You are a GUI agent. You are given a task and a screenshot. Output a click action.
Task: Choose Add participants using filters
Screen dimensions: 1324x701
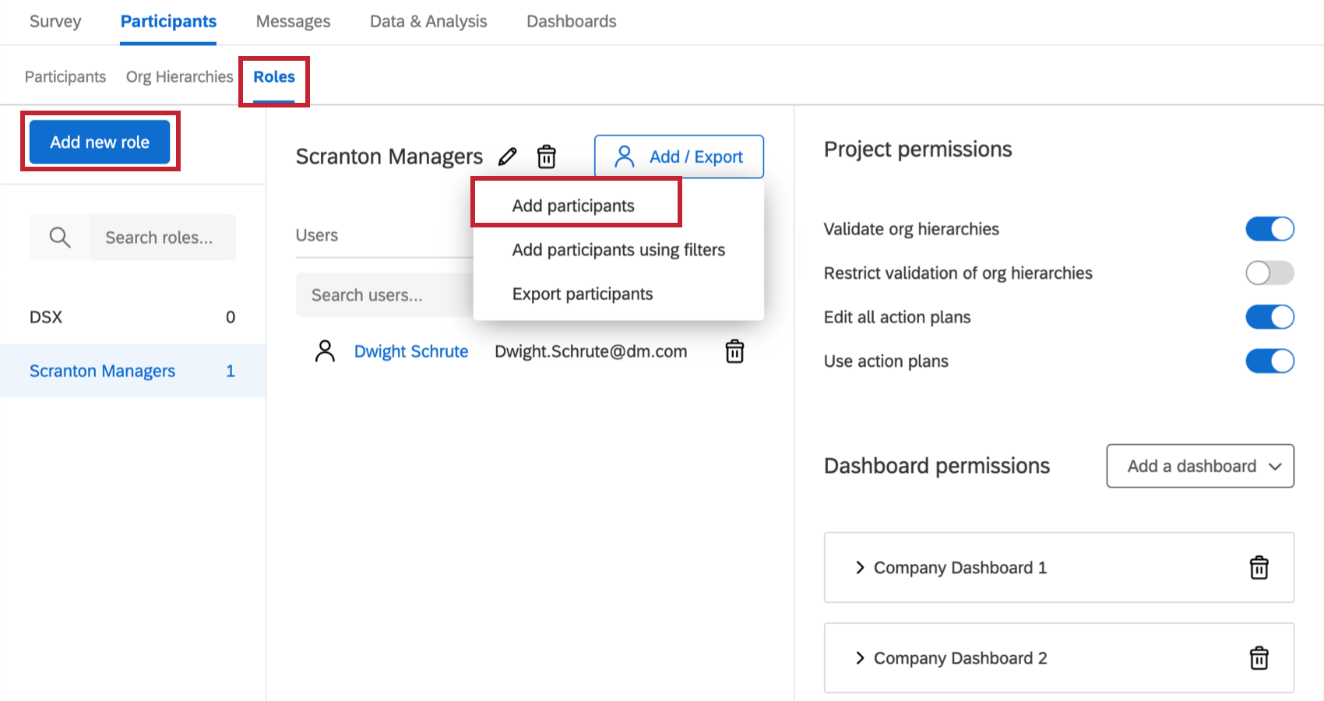[618, 249]
